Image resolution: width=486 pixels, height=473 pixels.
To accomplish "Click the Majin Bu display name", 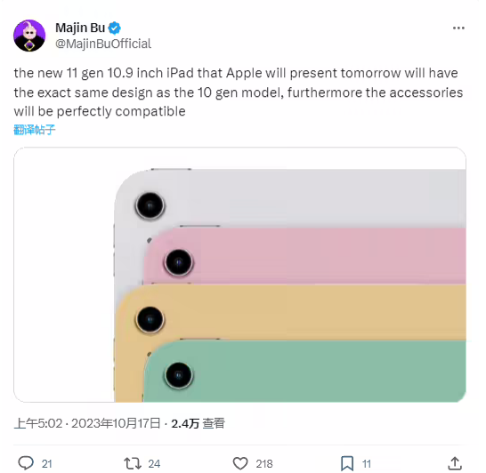I will (x=80, y=28).
